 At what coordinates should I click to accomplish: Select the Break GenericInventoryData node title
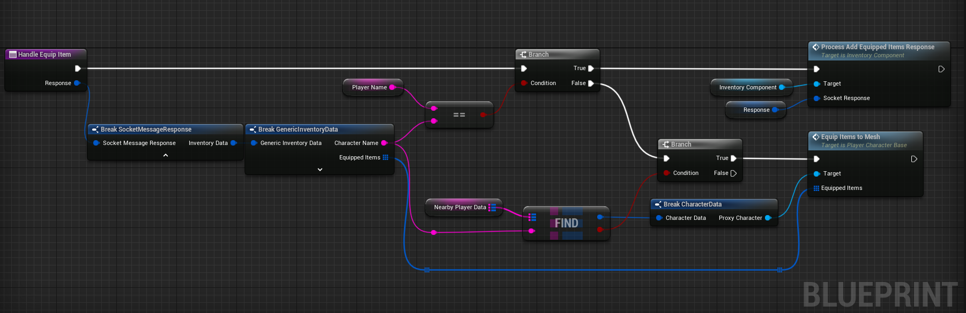[x=298, y=129]
